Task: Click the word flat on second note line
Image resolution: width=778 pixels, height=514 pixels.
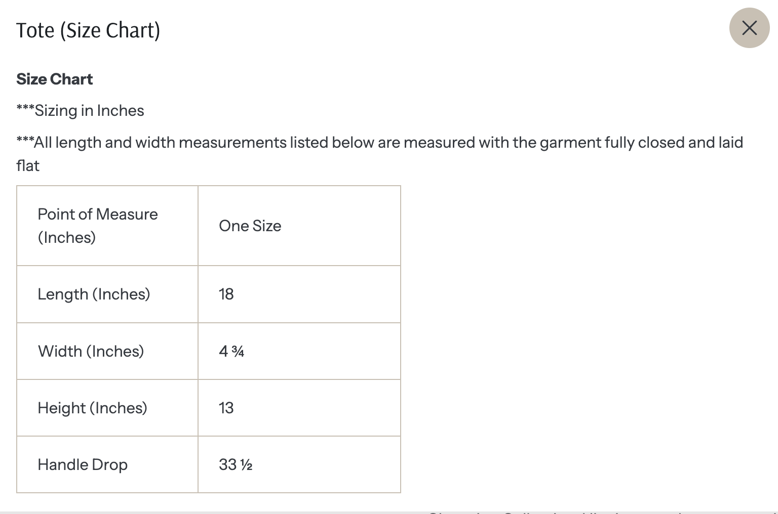Action: pyautogui.click(x=28, y=166)
